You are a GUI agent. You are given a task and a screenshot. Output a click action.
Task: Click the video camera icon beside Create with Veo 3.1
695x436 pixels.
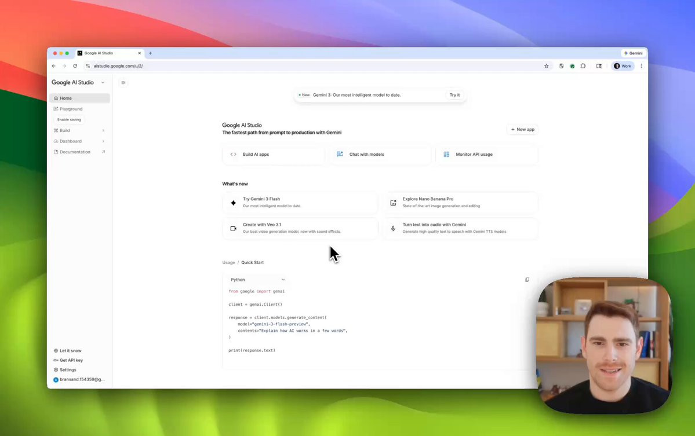233,228
